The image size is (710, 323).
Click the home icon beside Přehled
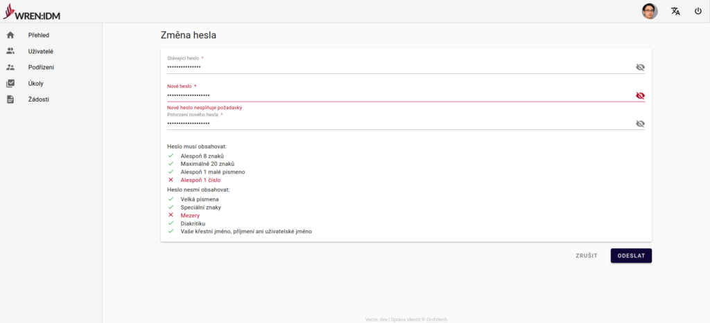coord(10,35)
